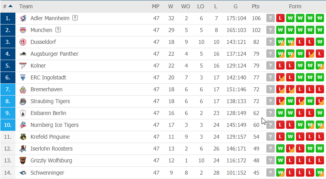Sort the table by rank # column
This screenshot has width=326, height=179.
8,6
